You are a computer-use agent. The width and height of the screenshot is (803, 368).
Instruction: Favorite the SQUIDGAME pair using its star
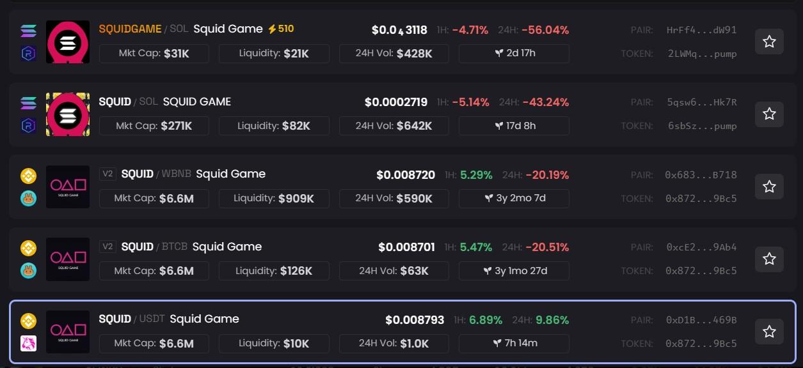point(768,41)
